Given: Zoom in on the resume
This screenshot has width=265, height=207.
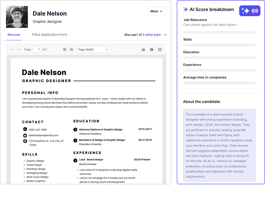Looking at the screenshot, I should tap(65, 49).
